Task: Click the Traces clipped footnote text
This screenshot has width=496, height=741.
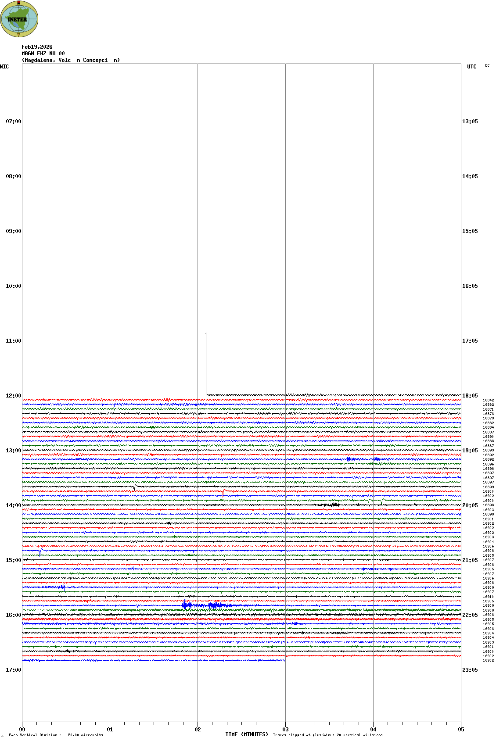Action: click(327, 735)
